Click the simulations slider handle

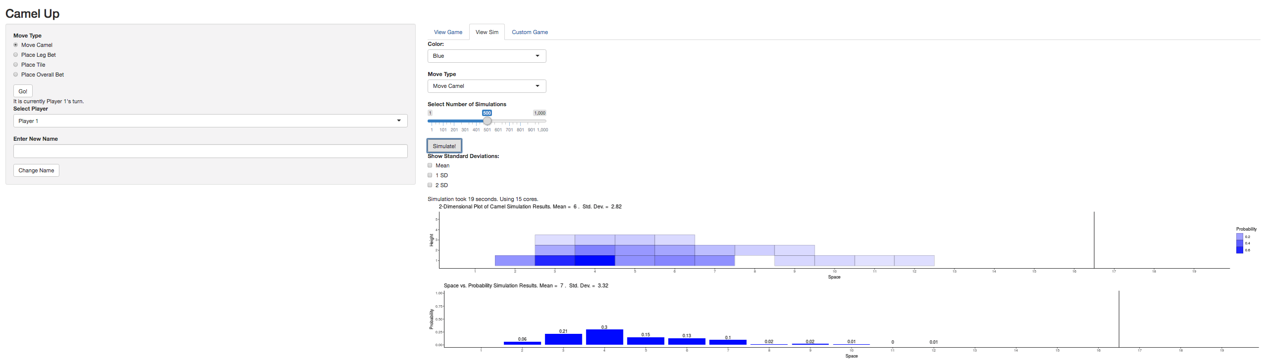487,121
